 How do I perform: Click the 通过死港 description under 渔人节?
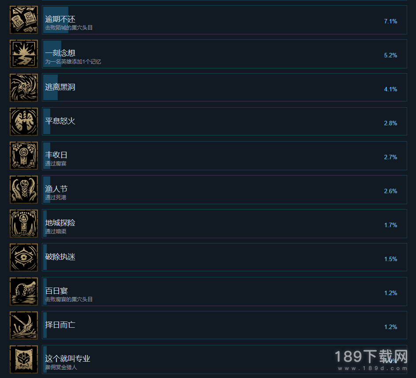[x=56, y=198]
